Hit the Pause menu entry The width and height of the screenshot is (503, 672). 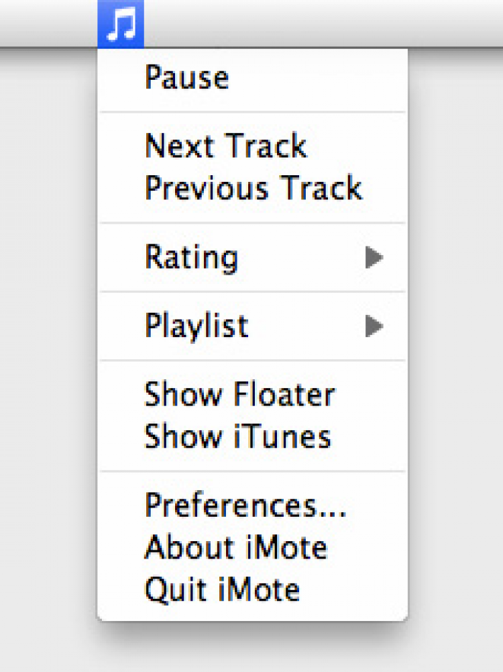point(186,78)
